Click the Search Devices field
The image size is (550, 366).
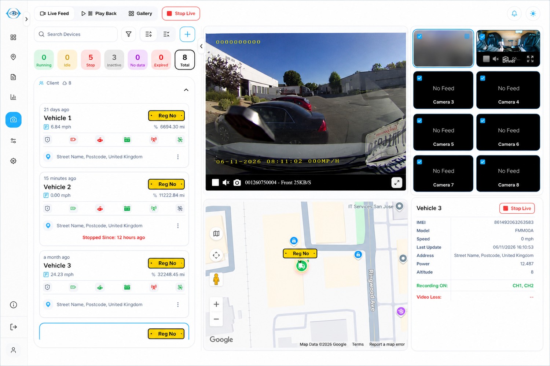[76, 34]
